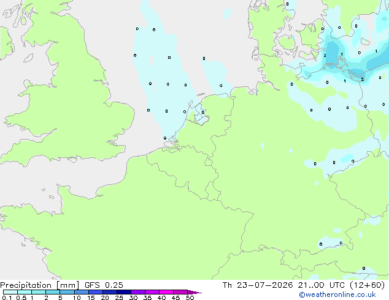Open the weatheronline.co.uk copyright link

tap(337, 294)
